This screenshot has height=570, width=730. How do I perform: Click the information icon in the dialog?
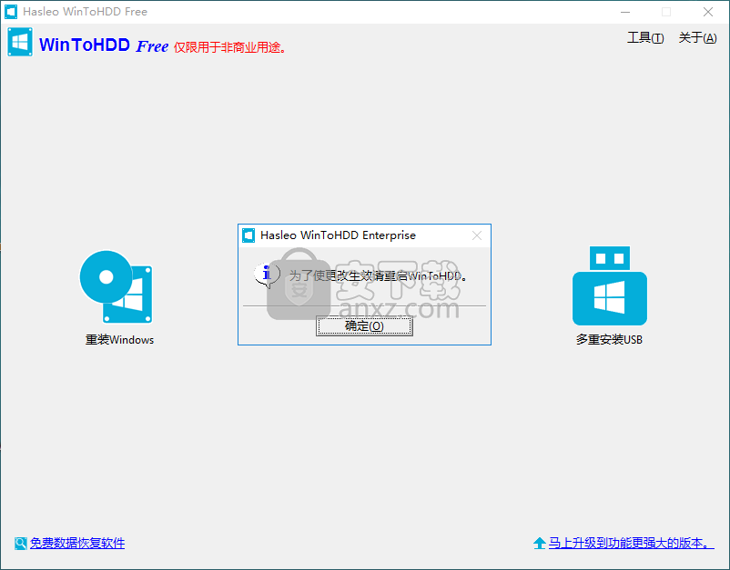(267, 275)
